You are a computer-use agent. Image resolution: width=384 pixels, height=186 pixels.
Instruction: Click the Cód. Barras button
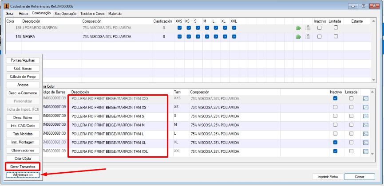coord(23,69)
